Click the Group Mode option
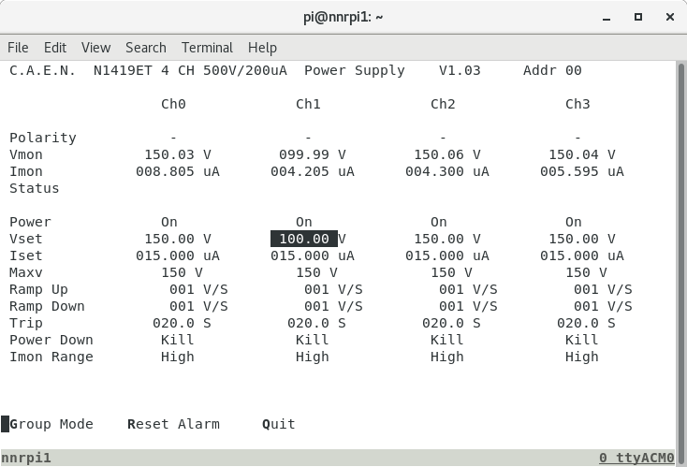 pos(51,424)
